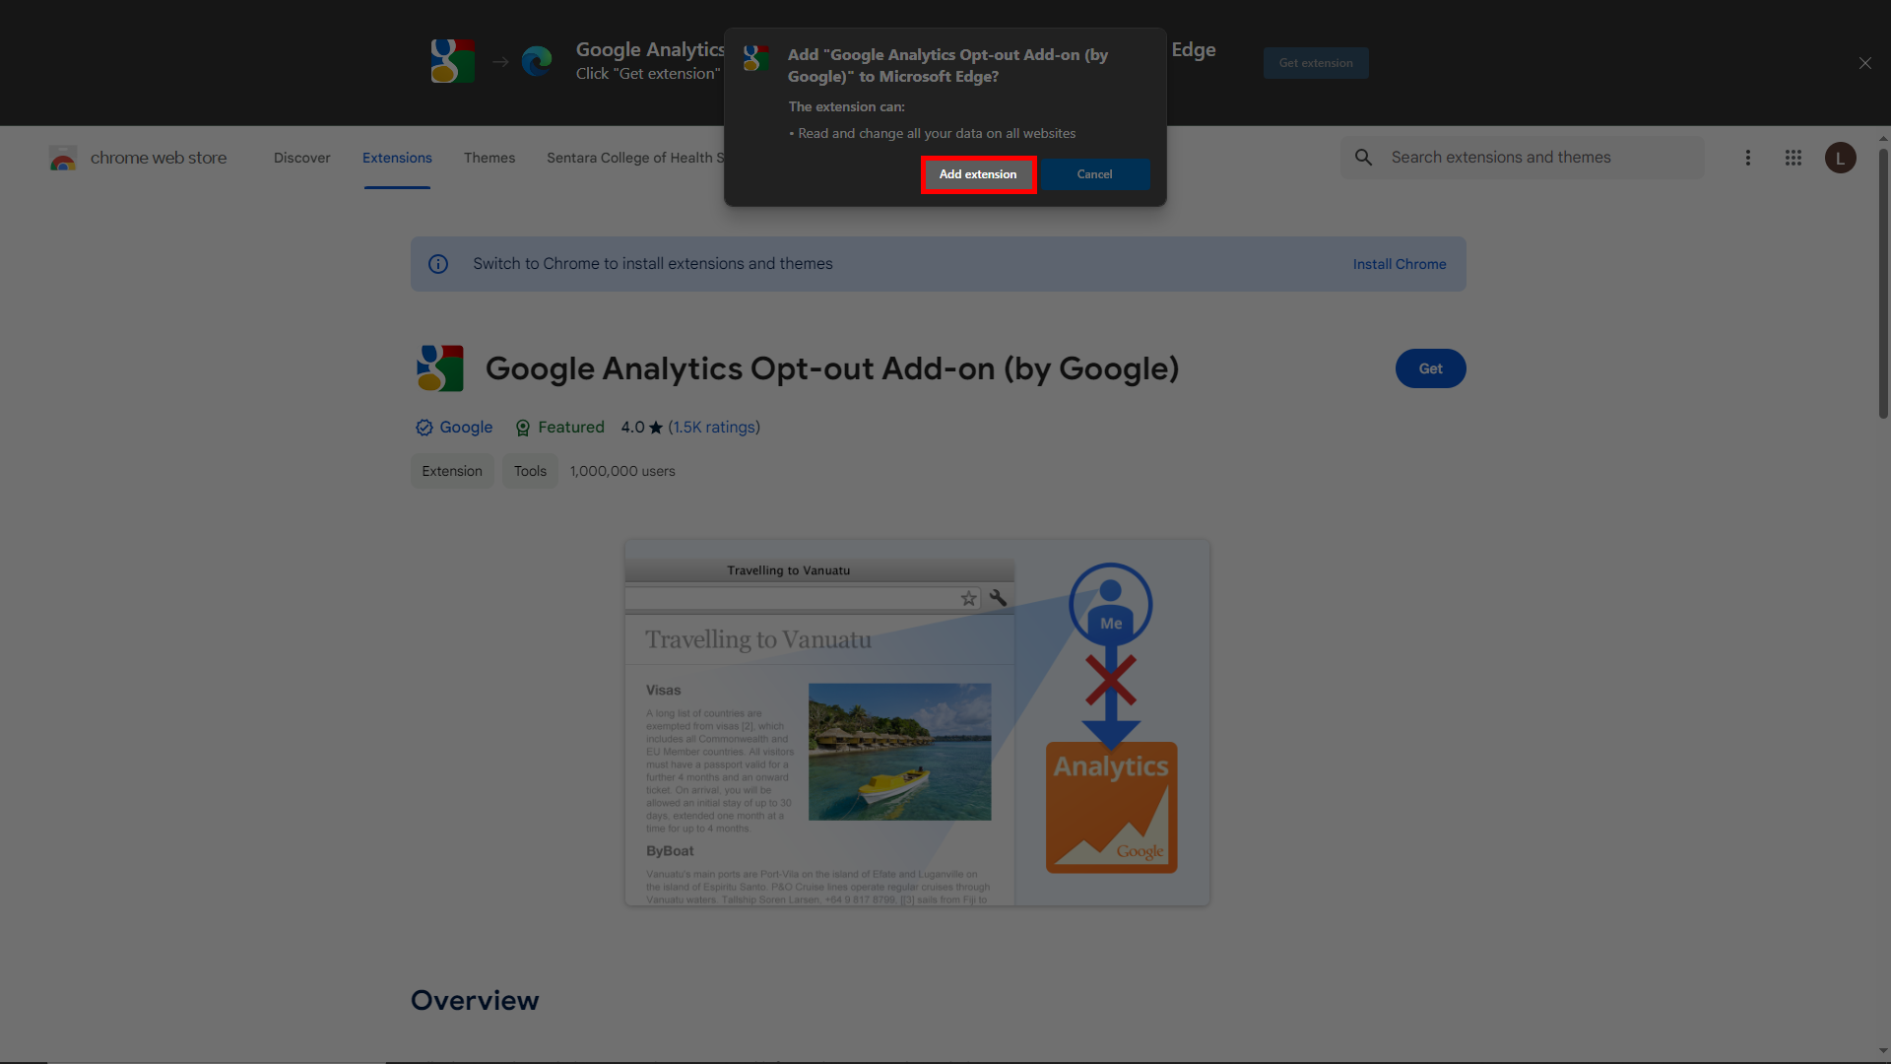
Task: Click the blue Get button
Action: click(x=1430, y=368)
